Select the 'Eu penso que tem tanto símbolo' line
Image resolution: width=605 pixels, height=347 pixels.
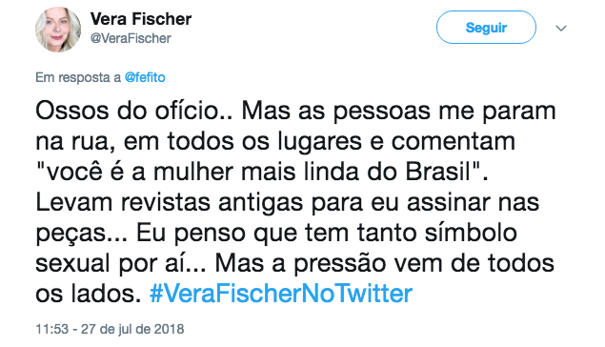click(x=327, y=233)
